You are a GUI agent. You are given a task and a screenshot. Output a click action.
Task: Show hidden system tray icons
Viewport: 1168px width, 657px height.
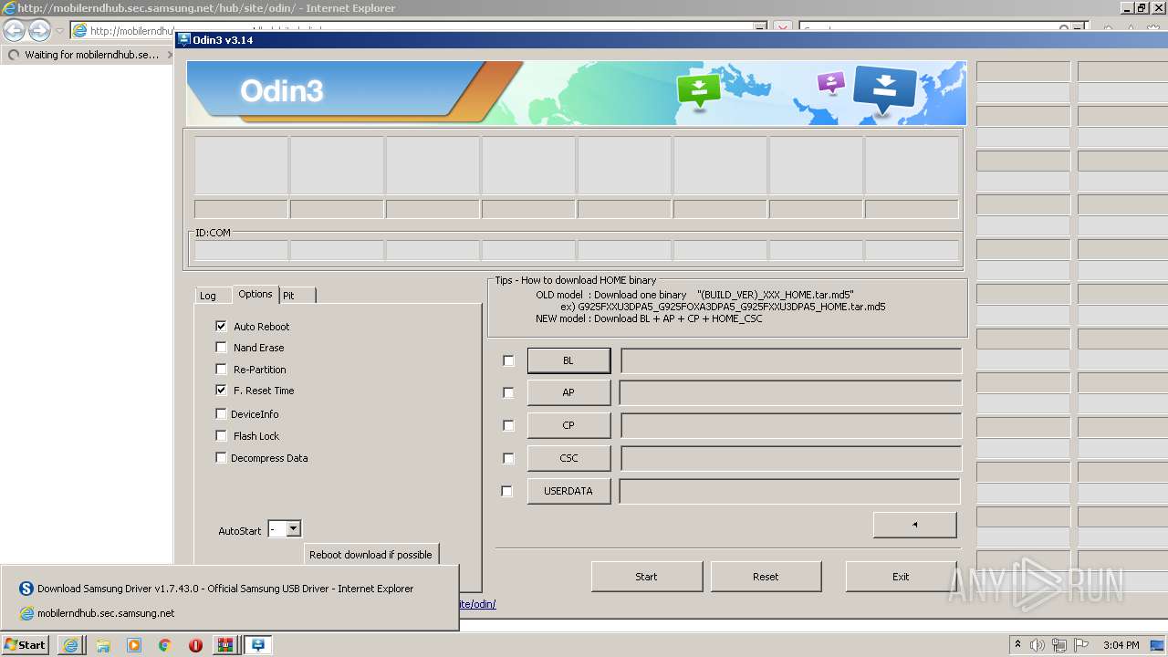1017,645
